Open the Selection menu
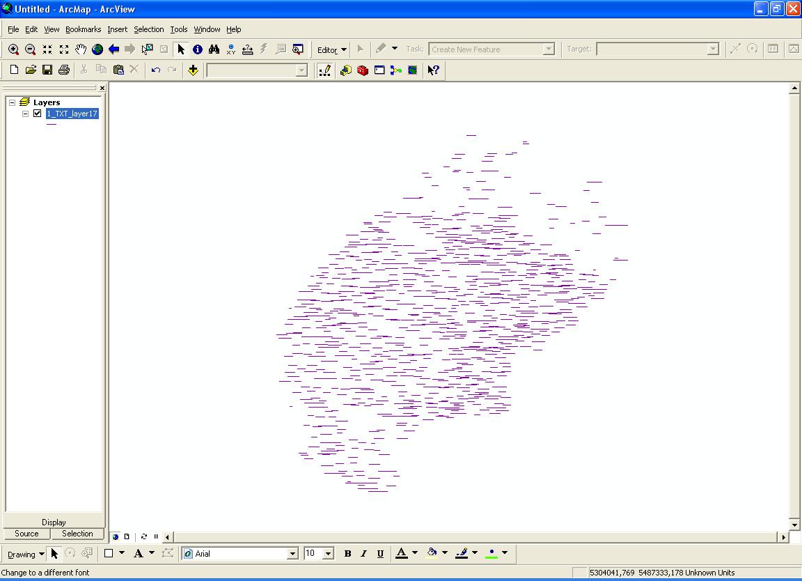 click(x=149, y=29)
